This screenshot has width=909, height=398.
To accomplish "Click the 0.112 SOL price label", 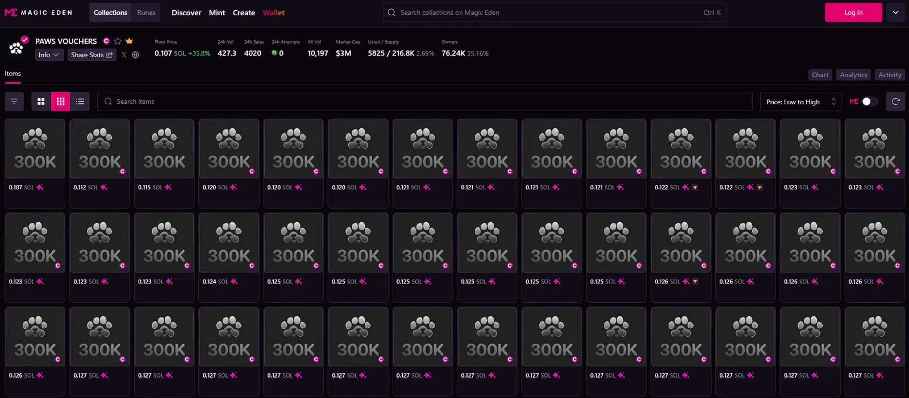I will pyautogui.click(x=85, y=187).
